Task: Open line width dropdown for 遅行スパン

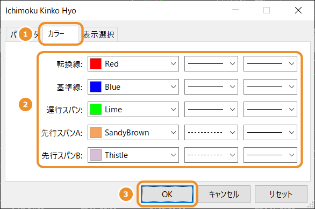Action: click(270, 110)
